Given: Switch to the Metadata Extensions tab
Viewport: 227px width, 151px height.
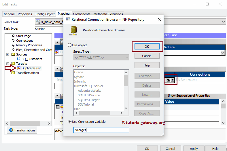Looking at the screenshot, I should [108, 14].
